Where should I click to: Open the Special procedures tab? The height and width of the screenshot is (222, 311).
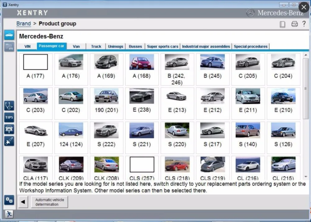(x=251, y=46)
